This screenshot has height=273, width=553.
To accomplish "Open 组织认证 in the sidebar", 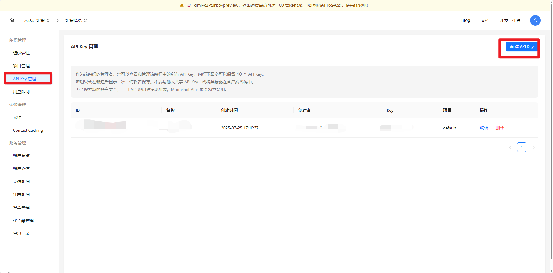I will (x=21, y=53).
